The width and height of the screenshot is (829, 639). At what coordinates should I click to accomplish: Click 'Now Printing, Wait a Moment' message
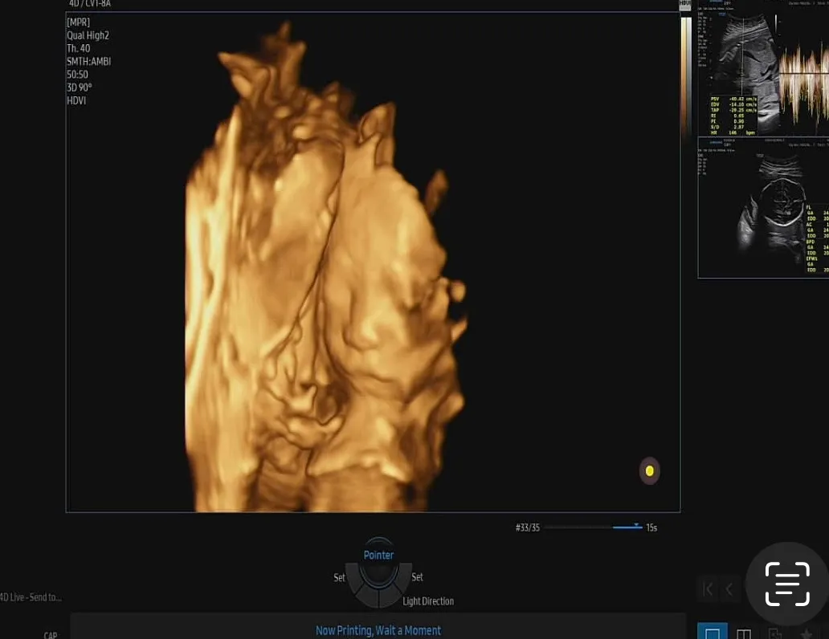click(378, 630)
